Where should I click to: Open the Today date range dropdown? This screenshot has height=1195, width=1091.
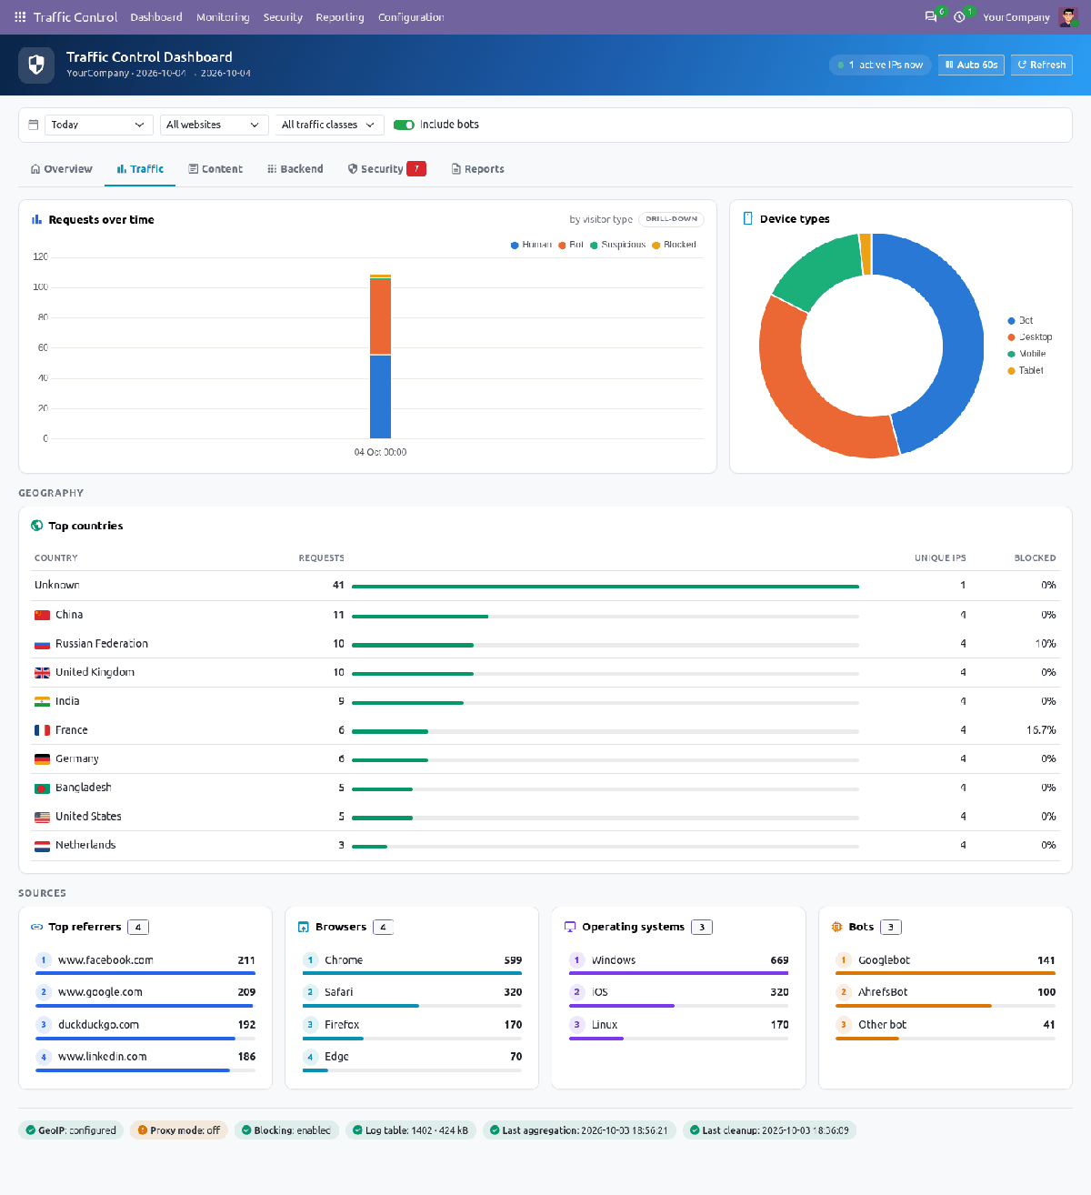click(98, 125)
